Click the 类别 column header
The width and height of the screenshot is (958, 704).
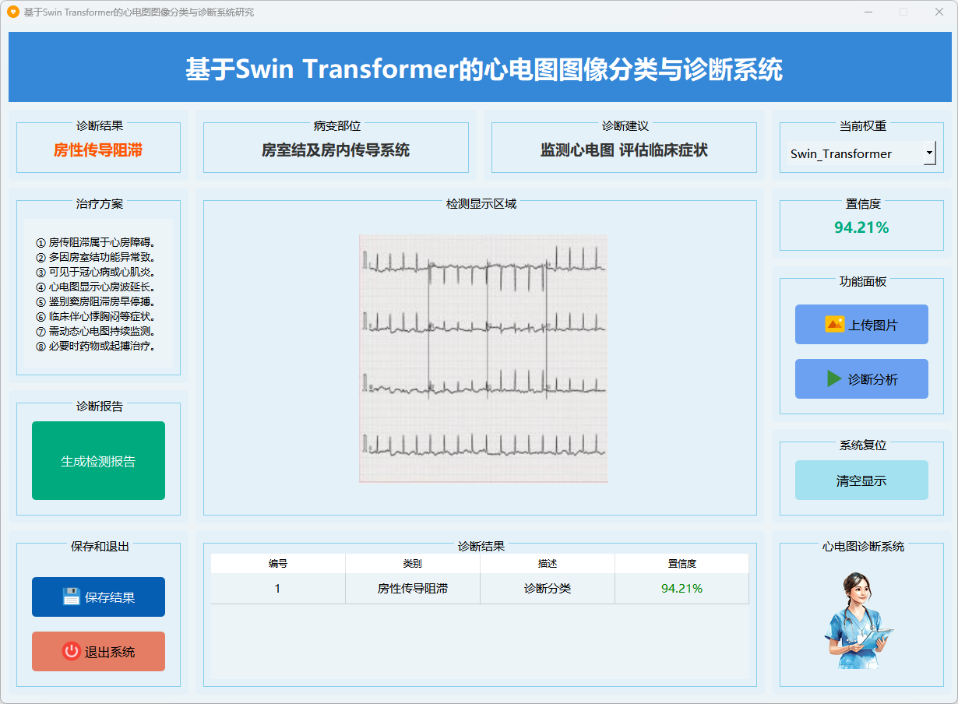pyautogui.click(x=413, y=564)
